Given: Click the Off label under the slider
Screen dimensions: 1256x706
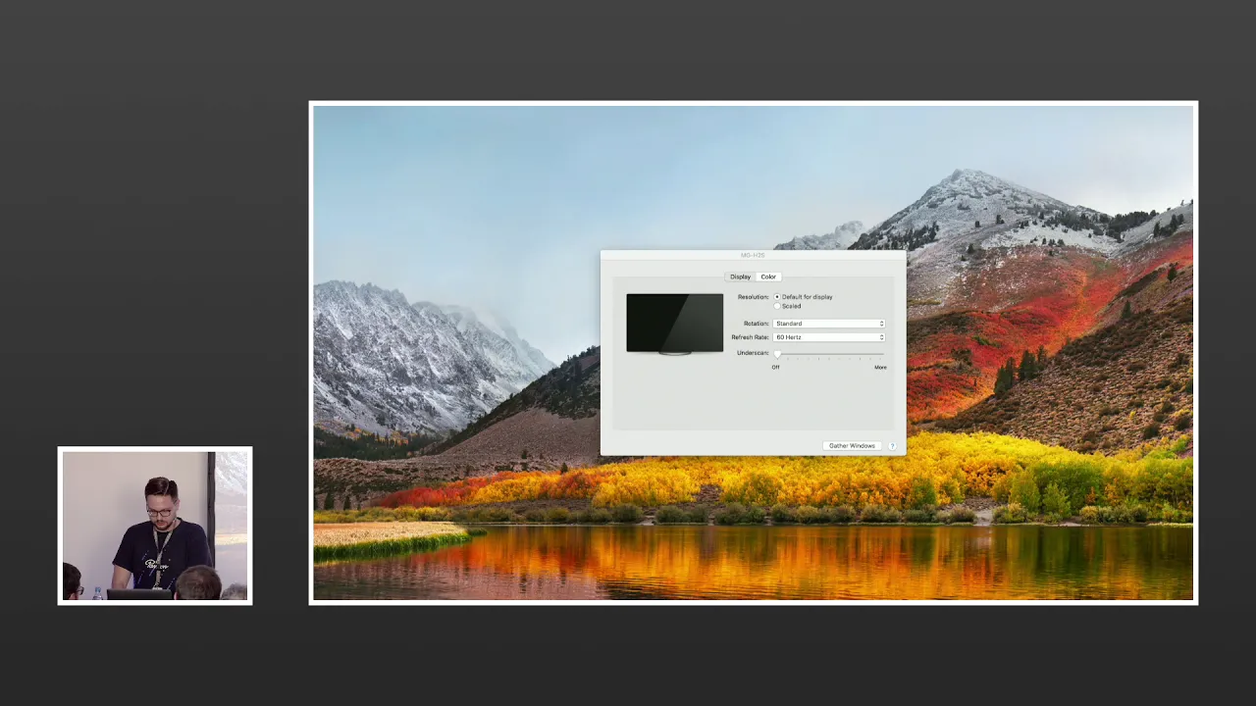Looking at the screenshot, I should point(775,368).
